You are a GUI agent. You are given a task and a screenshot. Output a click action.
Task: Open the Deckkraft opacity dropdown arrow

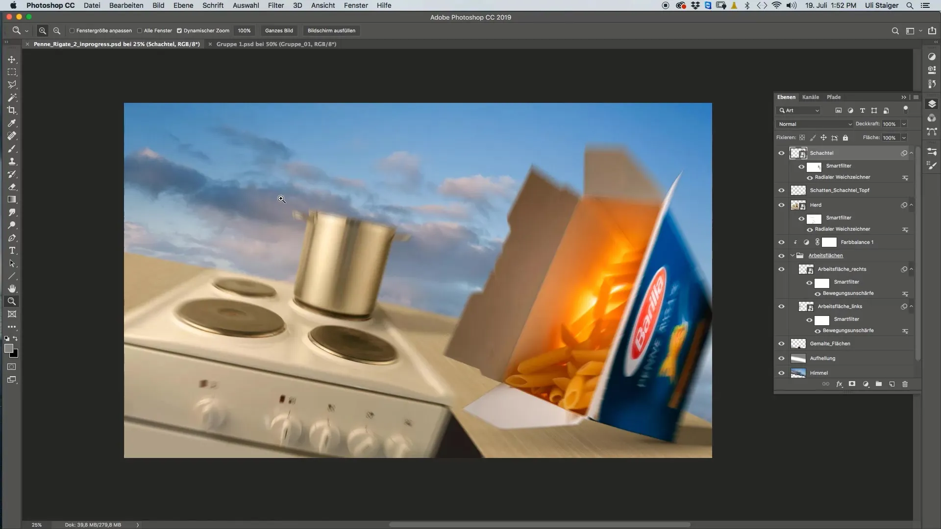(x=904, y=124)
